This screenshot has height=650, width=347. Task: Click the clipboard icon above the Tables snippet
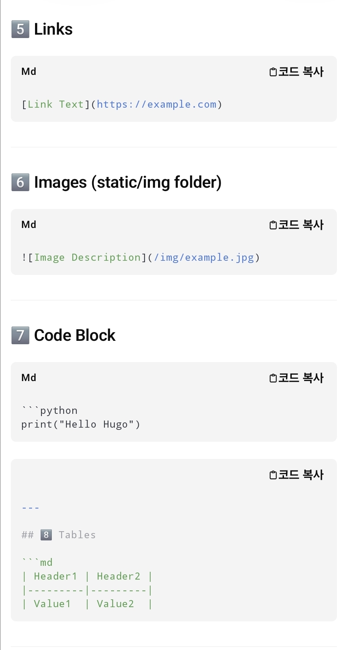[273, 475]
